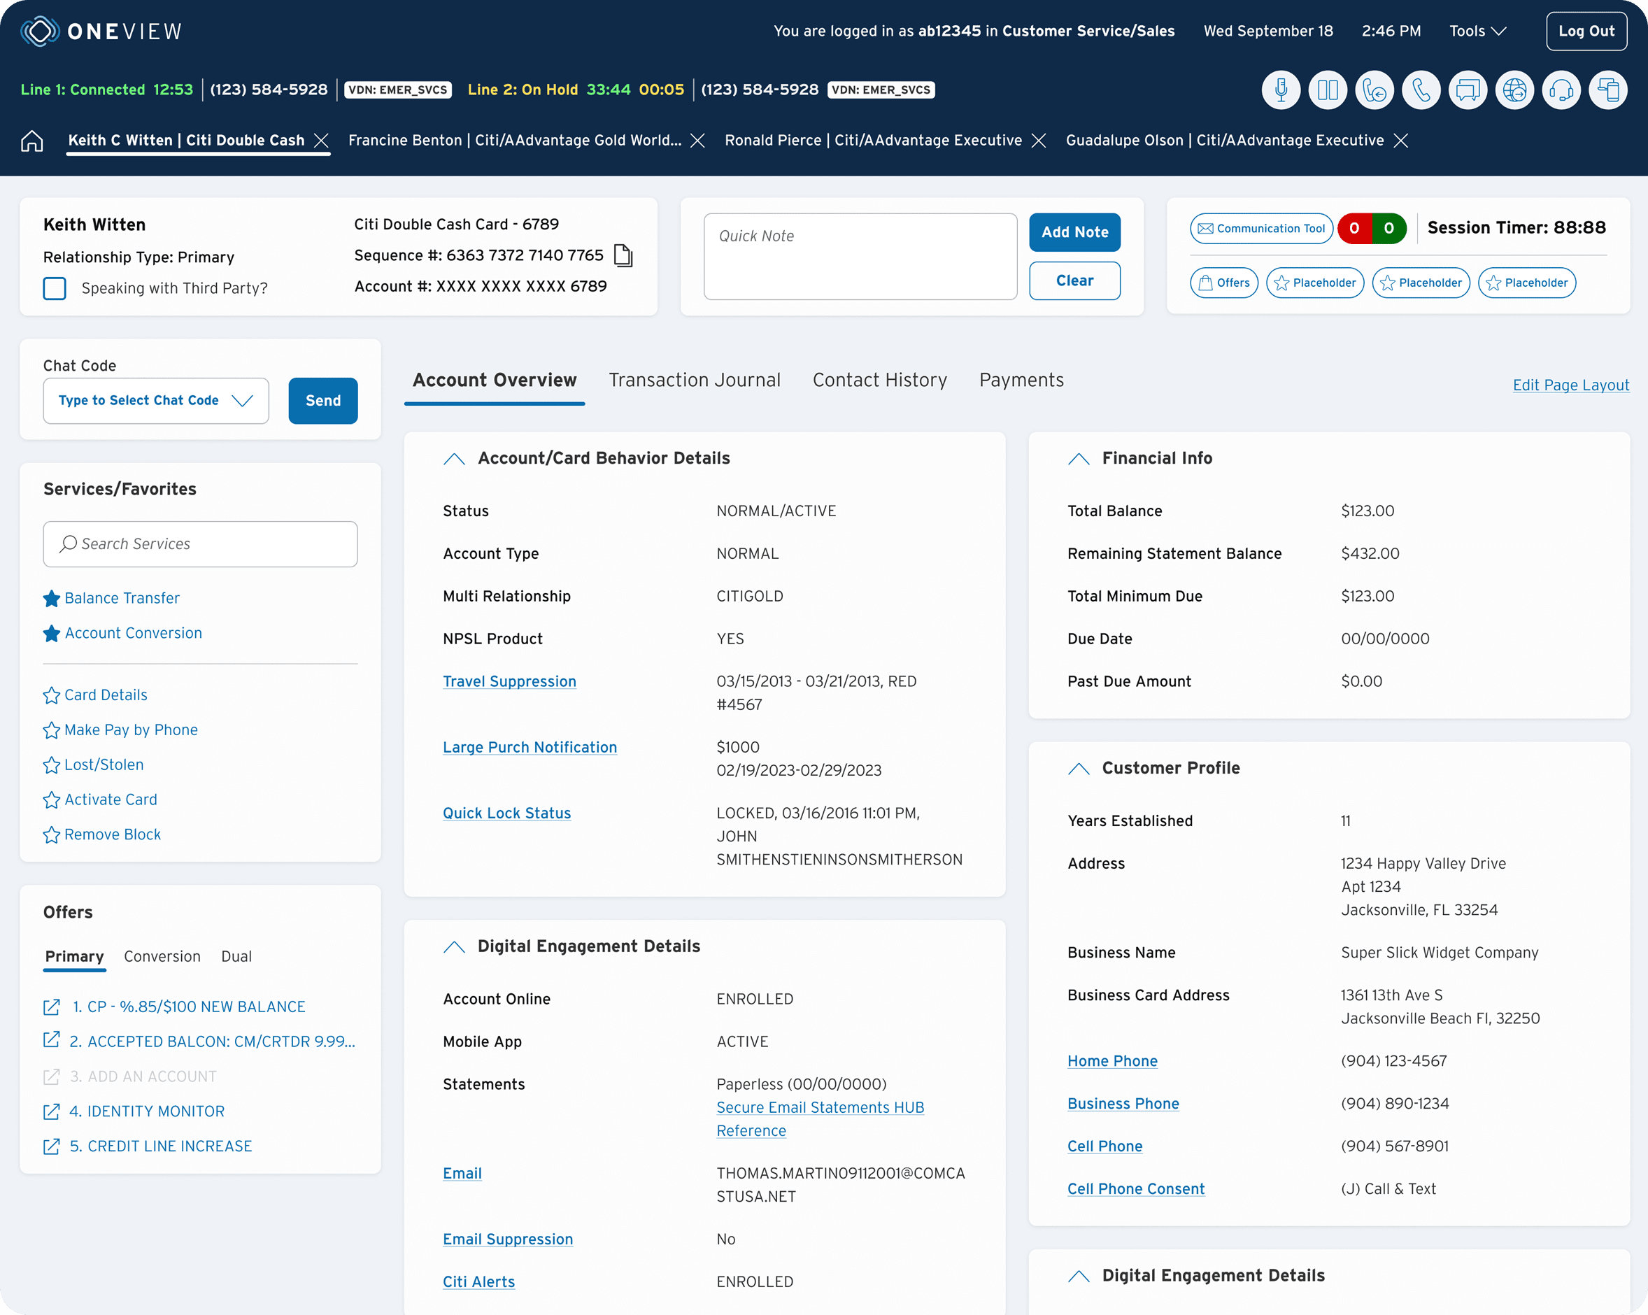
Task: Select the Account Overview tab
Action: (495, 380)
